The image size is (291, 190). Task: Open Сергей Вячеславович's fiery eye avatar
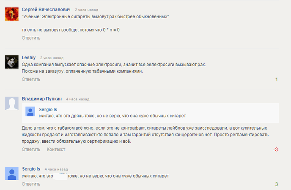click(12, 14)
